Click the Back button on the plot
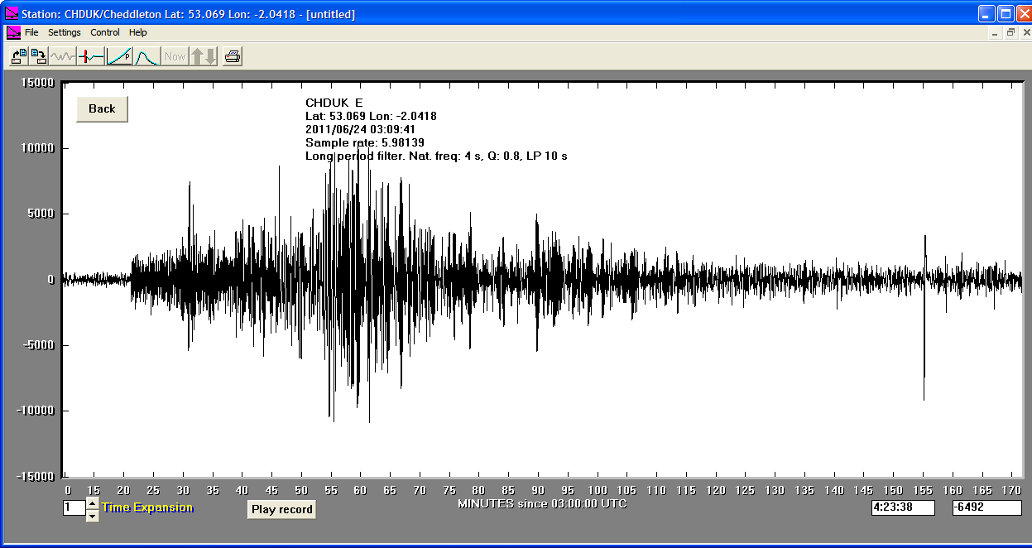1032x548 pixels. 102,108
